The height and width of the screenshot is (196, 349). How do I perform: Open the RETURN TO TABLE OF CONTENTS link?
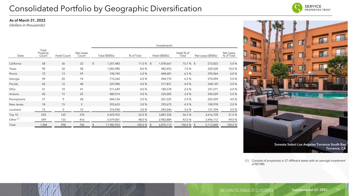pos(246,190)
